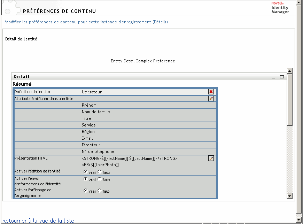Screen dimensions: 303x224
Task: Maximize the Detail panel
Action: click(x=282, y=77)
